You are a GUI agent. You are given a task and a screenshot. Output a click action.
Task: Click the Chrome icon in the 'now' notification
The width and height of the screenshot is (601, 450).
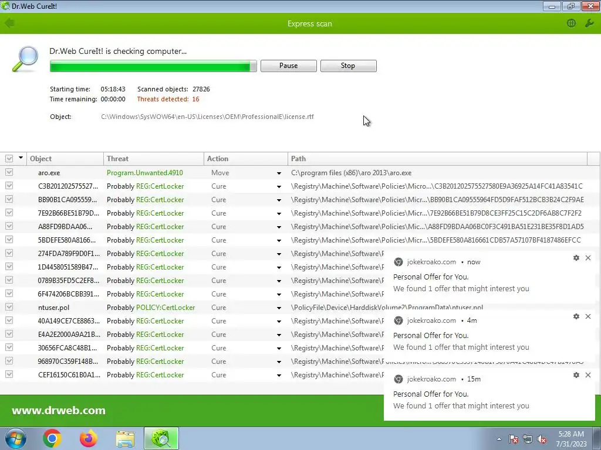tap(399, 262)
